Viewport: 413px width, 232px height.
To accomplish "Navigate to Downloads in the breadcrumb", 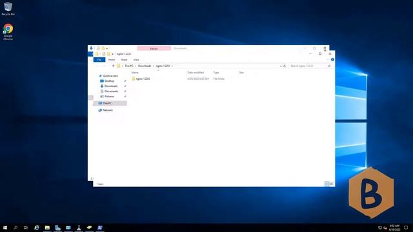I will click(x=145, y=66).
